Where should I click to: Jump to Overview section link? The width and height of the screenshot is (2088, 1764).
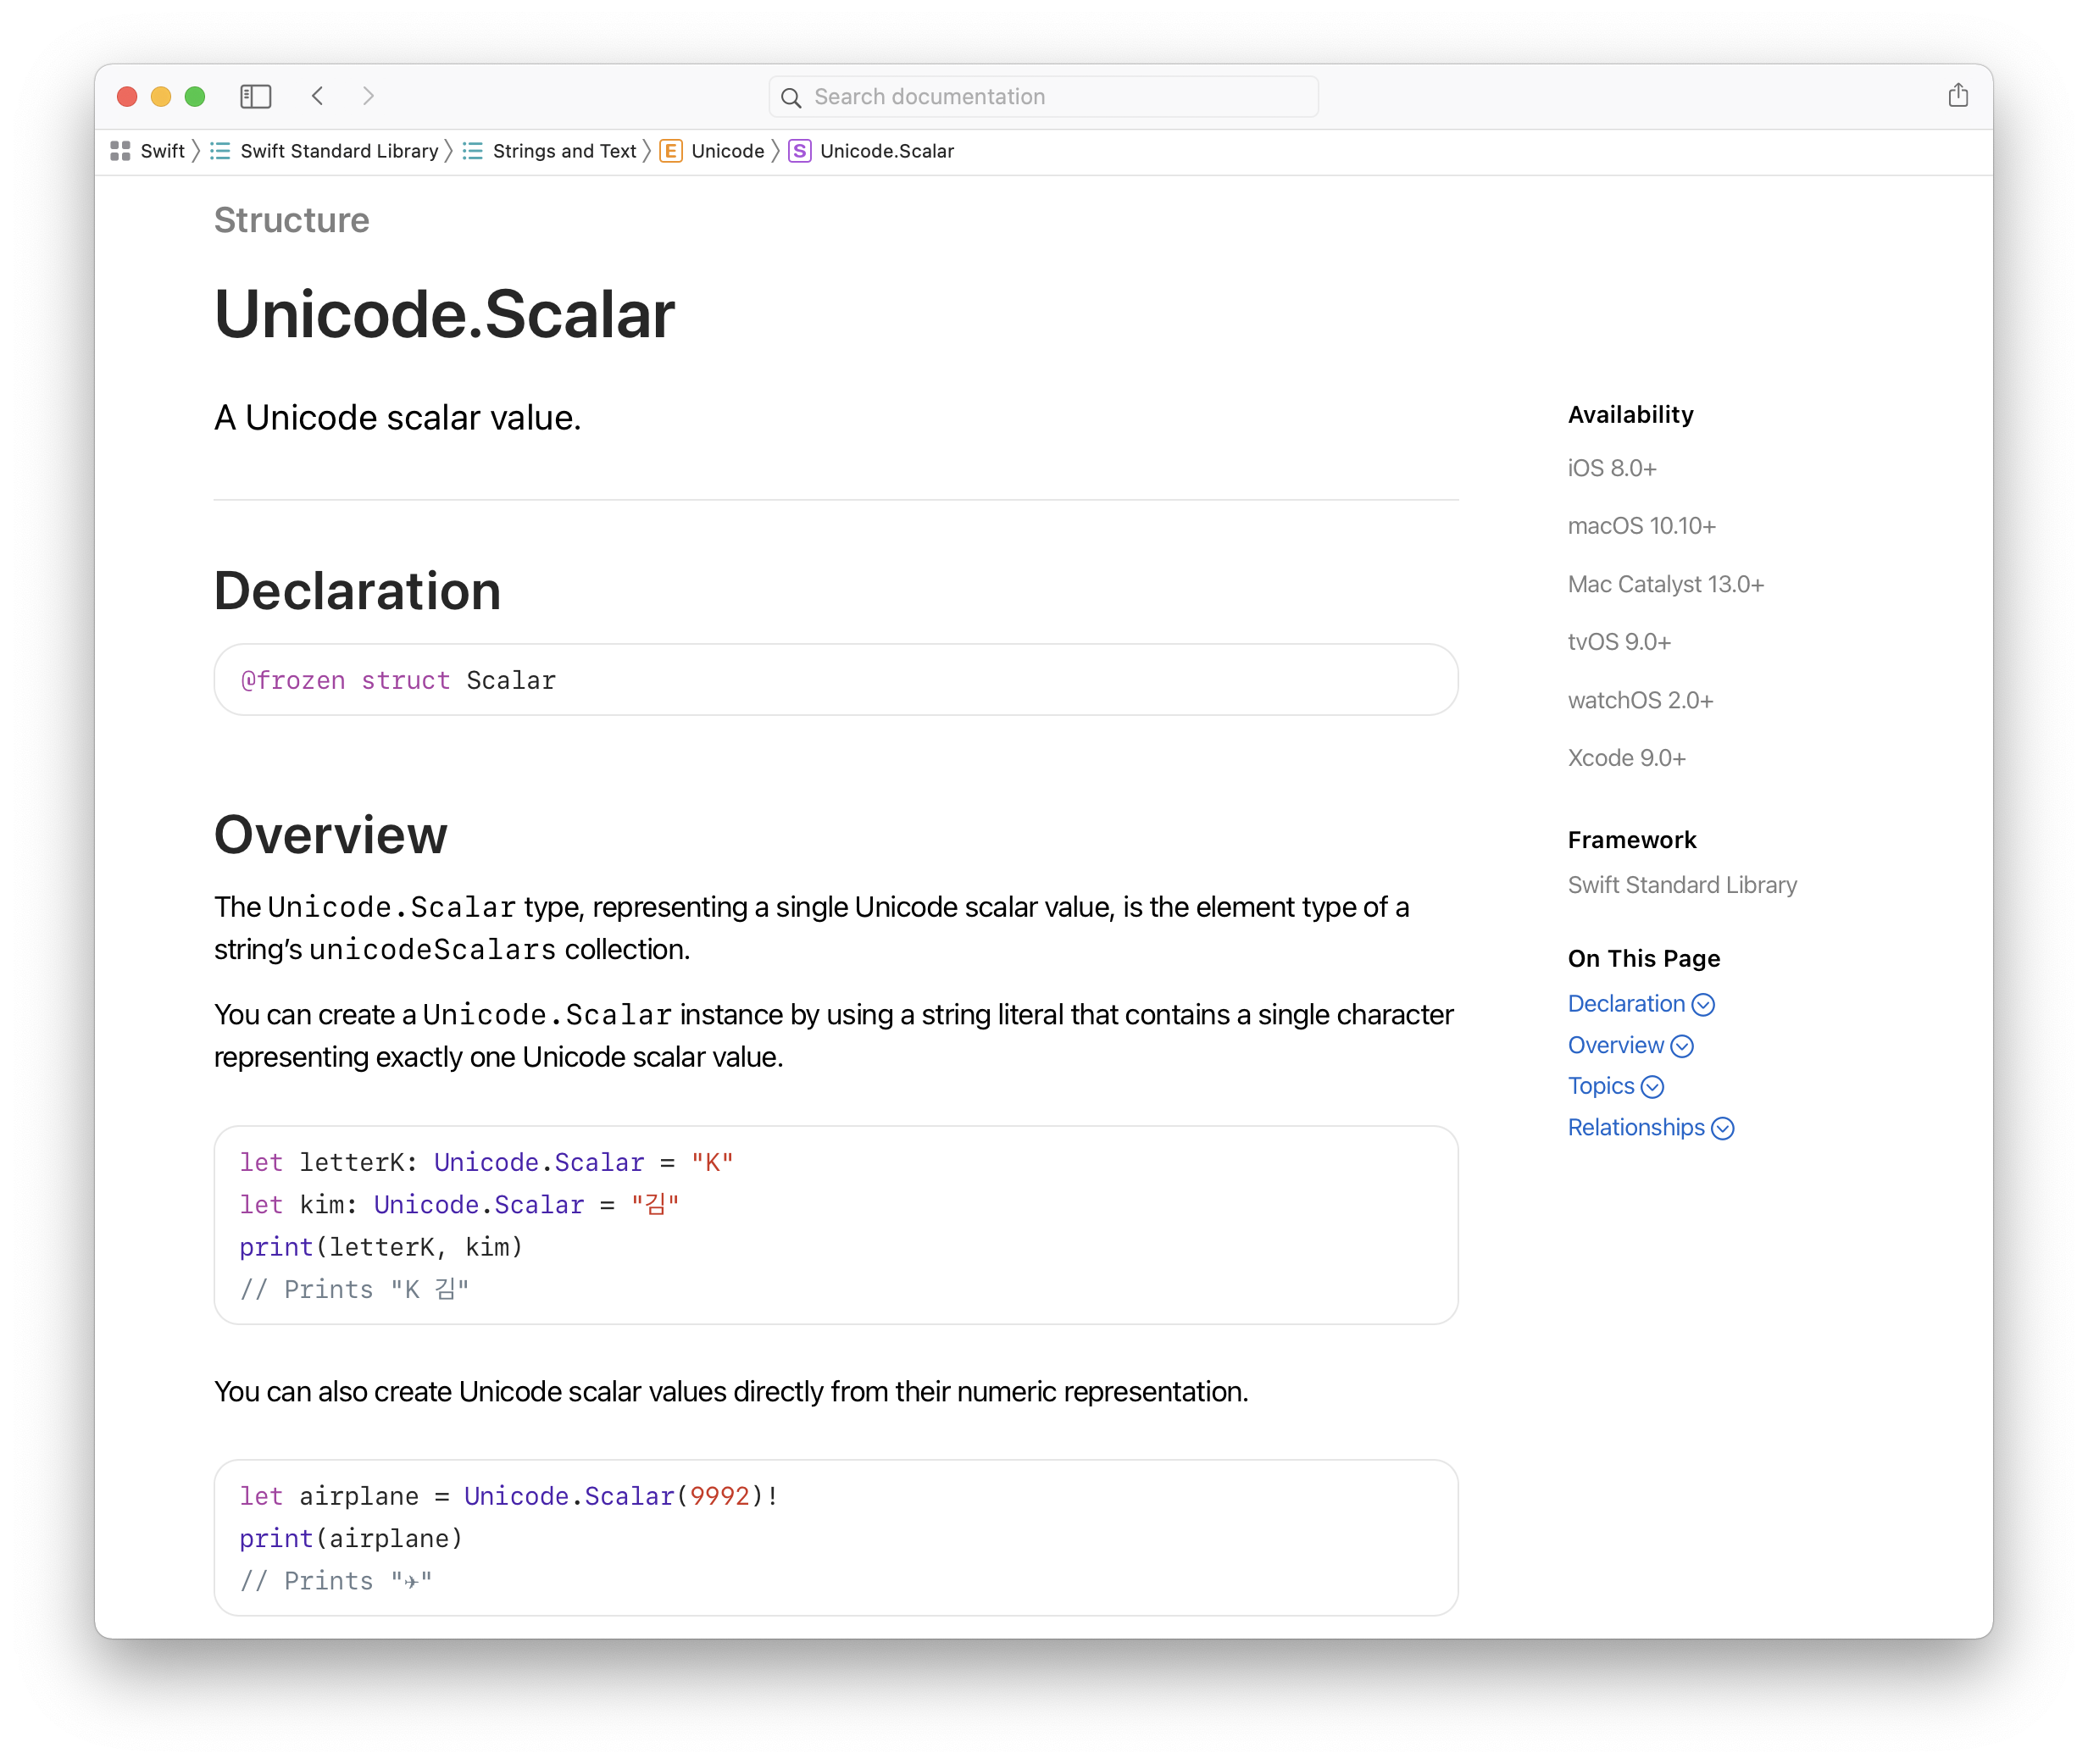1615,1045
